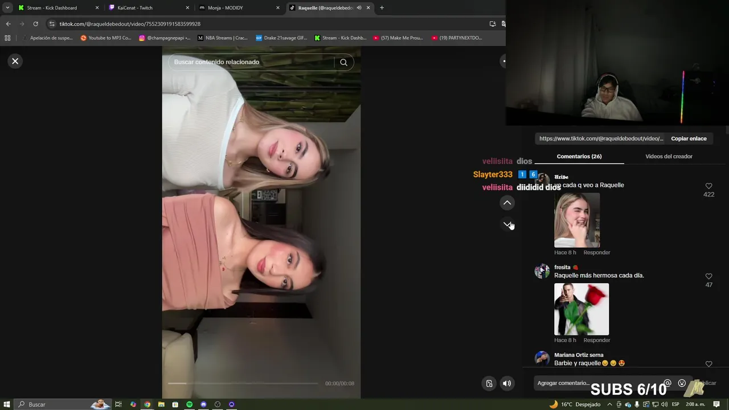Screen dimensions: 729x410
Task: Open the microphone tray icon
Action: [x=637, y=404]
